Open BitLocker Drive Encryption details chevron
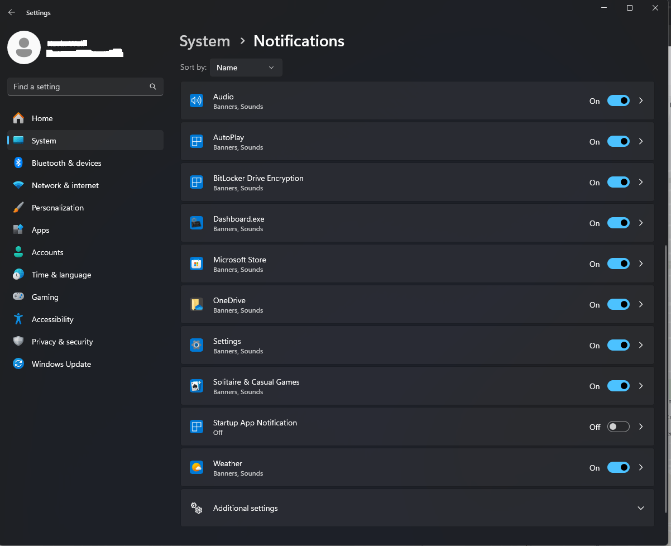This screenshot has height=546, width=671. [641, 182]
